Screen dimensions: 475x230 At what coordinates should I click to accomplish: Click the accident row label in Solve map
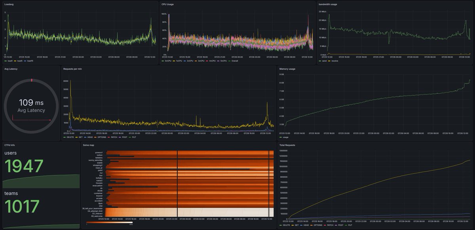[99, 201]
